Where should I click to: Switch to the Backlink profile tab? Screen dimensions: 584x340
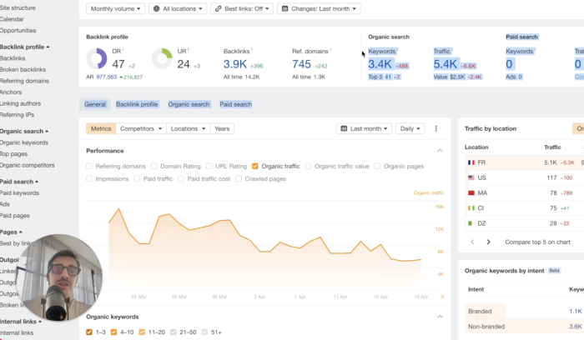pyautogui.click(x=137, y=104)
